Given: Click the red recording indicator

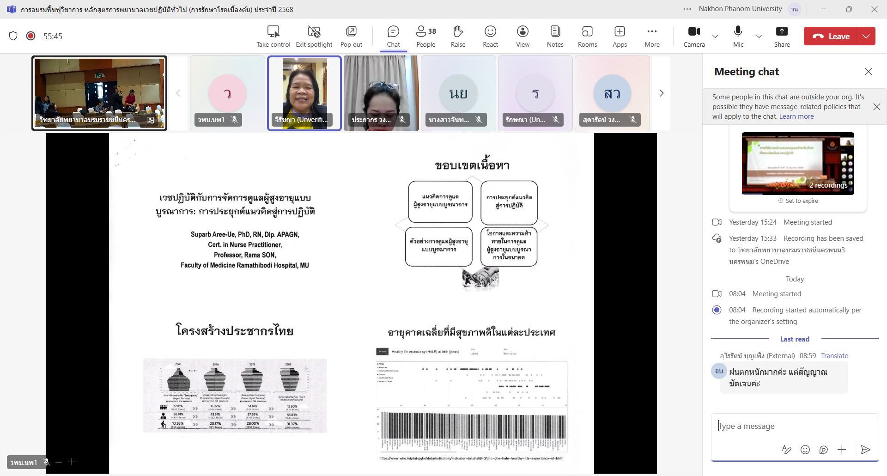Looking at the screenshot, I should (x=30, y=36).
